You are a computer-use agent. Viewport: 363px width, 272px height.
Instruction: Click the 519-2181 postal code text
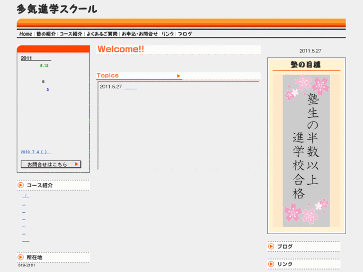(26, 266)
